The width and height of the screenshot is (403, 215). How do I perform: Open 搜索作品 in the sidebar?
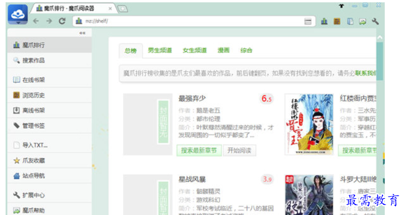50,60
